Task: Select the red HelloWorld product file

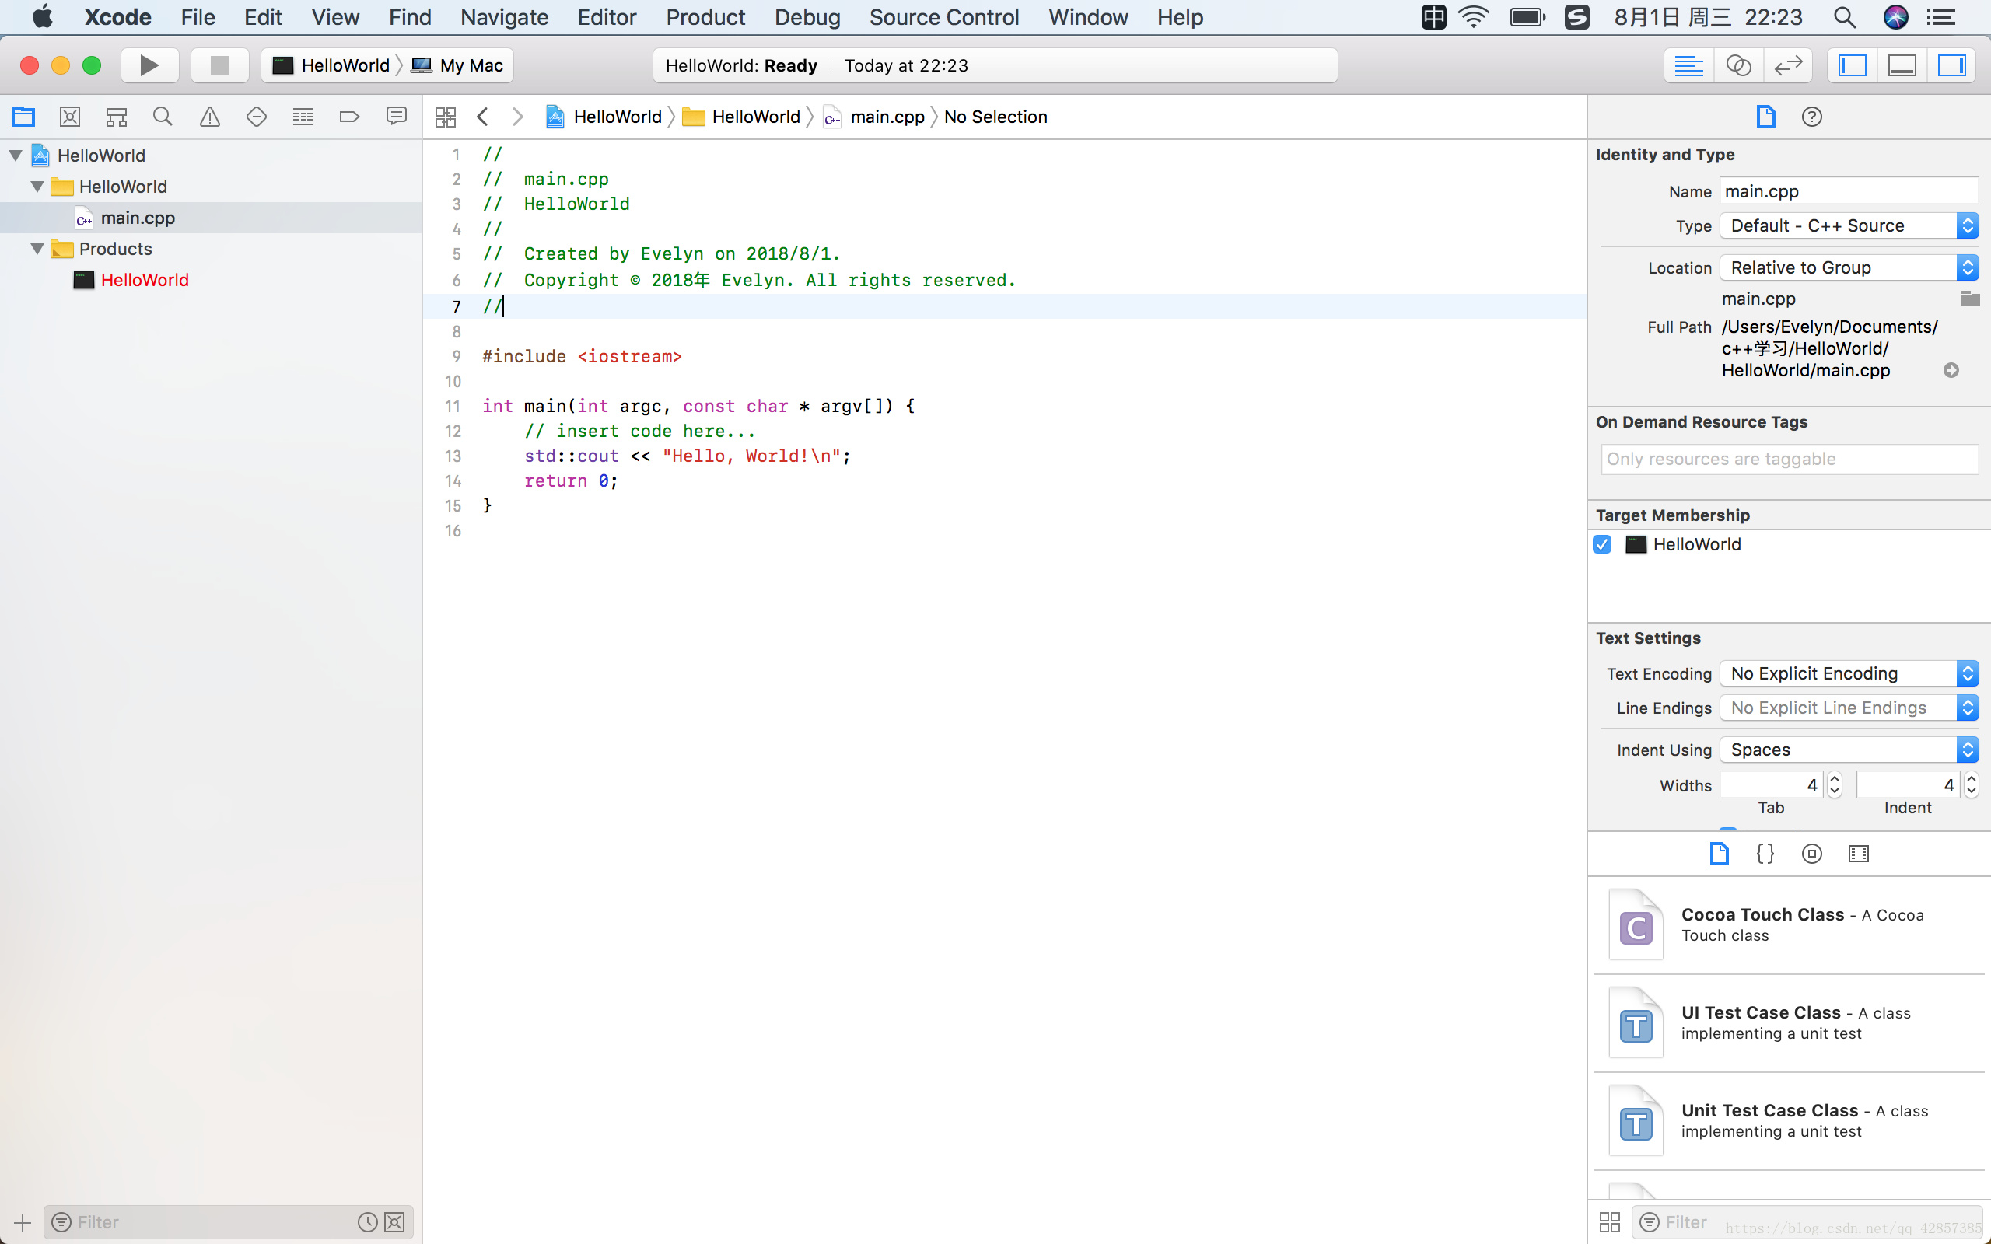Action: click(x=144, y=280)
